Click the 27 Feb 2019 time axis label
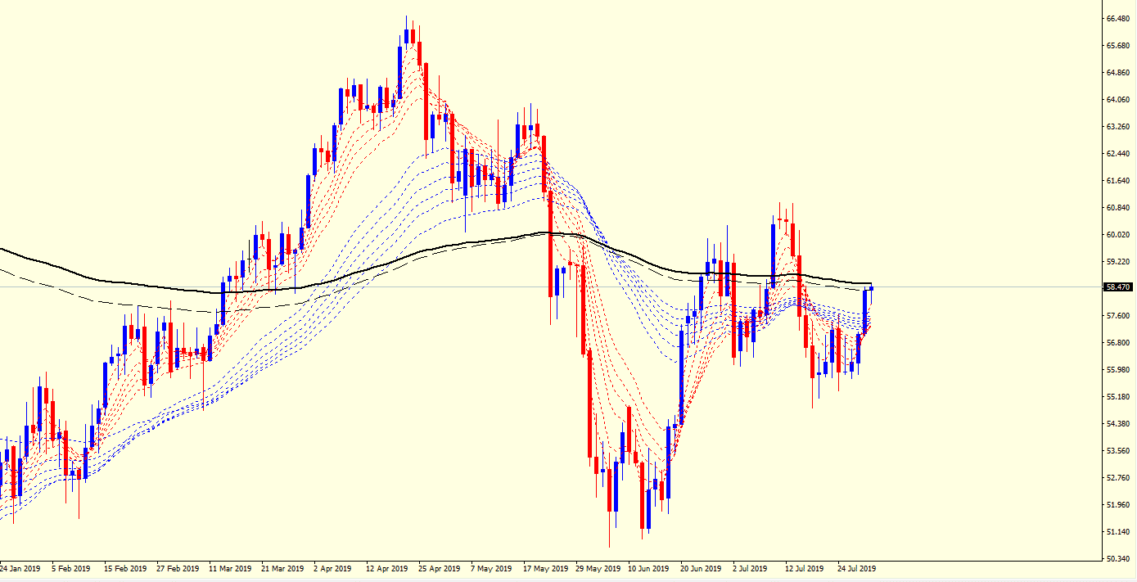1137x582 pixels. coord(178,569)
